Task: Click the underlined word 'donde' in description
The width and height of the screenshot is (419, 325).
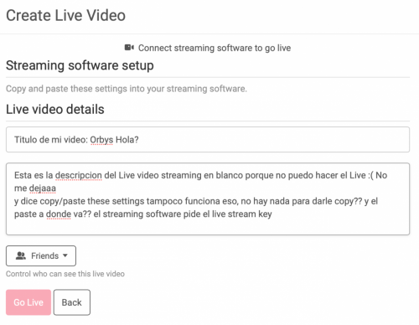Action: [59, 214]
